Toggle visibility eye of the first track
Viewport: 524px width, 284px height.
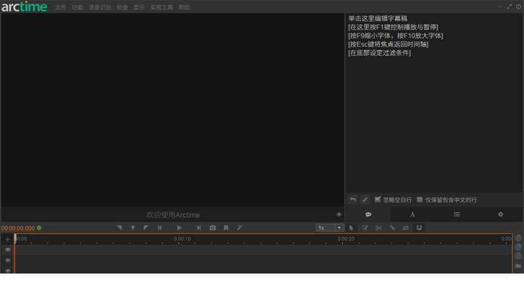[x=8, y=249]
